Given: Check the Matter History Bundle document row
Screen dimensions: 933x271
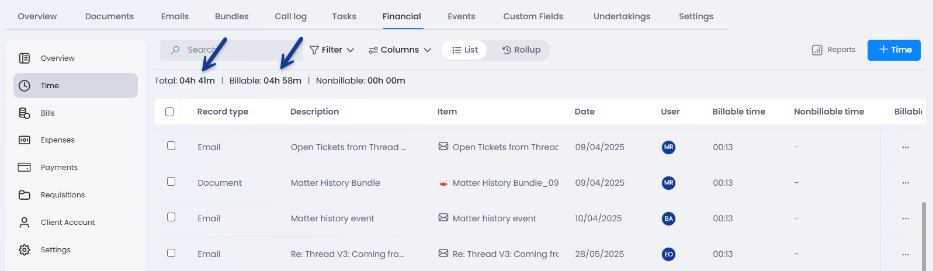Looking at the screenshot, I should [x=171, y=182].
